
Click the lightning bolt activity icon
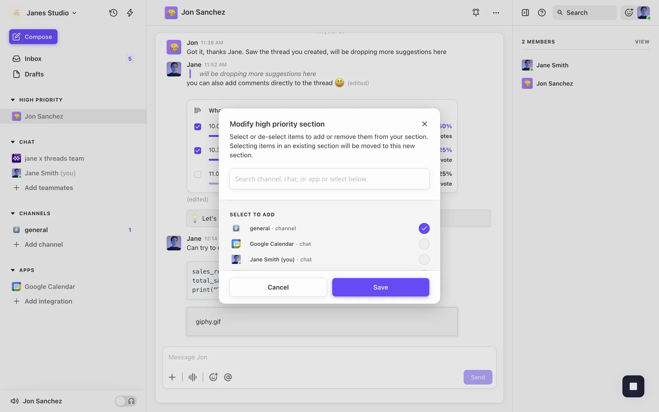(130, 13)
